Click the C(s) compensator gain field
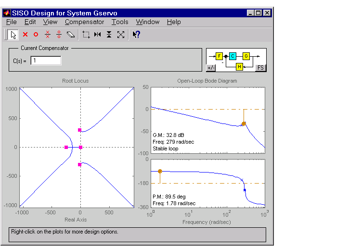The image size is (361, 247). [46, 61]
